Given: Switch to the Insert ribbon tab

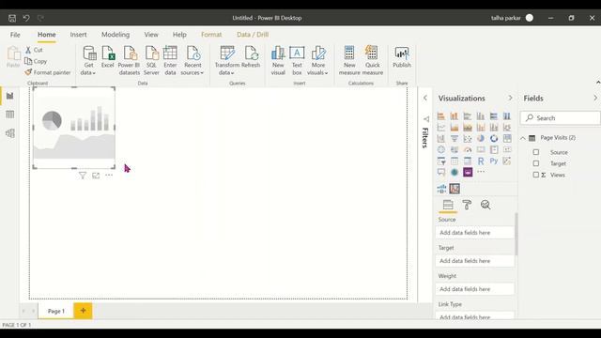Looking at the screenshot, I should click(x=78, y=35).
